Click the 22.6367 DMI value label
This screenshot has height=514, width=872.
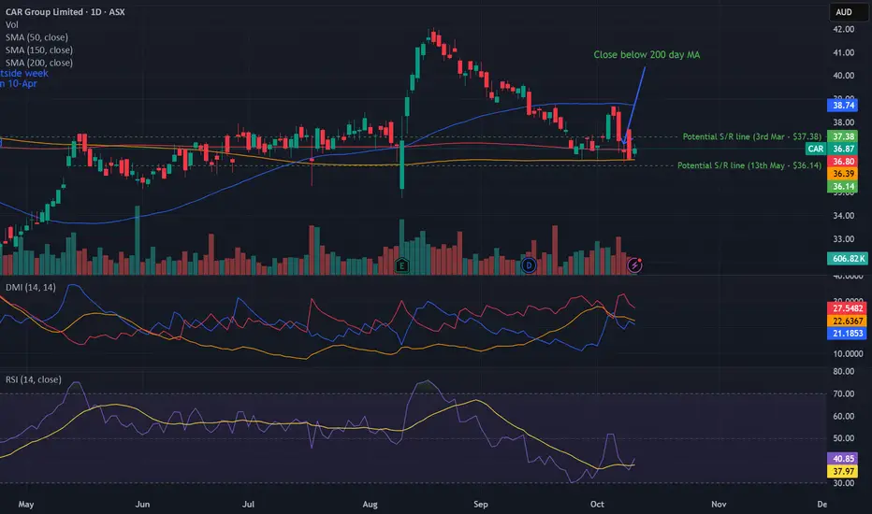(848, 321)
